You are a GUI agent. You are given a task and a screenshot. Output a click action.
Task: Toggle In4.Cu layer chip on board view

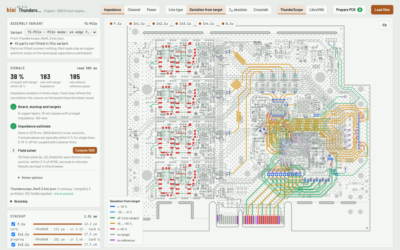click(x=206, y=24)
